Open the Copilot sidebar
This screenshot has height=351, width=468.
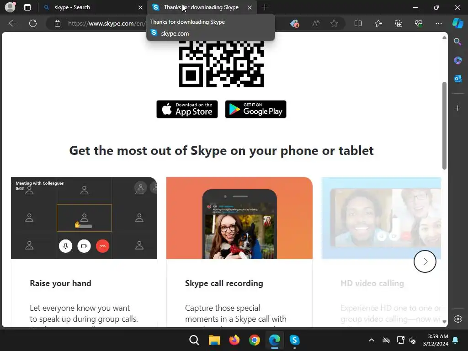point(458,23)
